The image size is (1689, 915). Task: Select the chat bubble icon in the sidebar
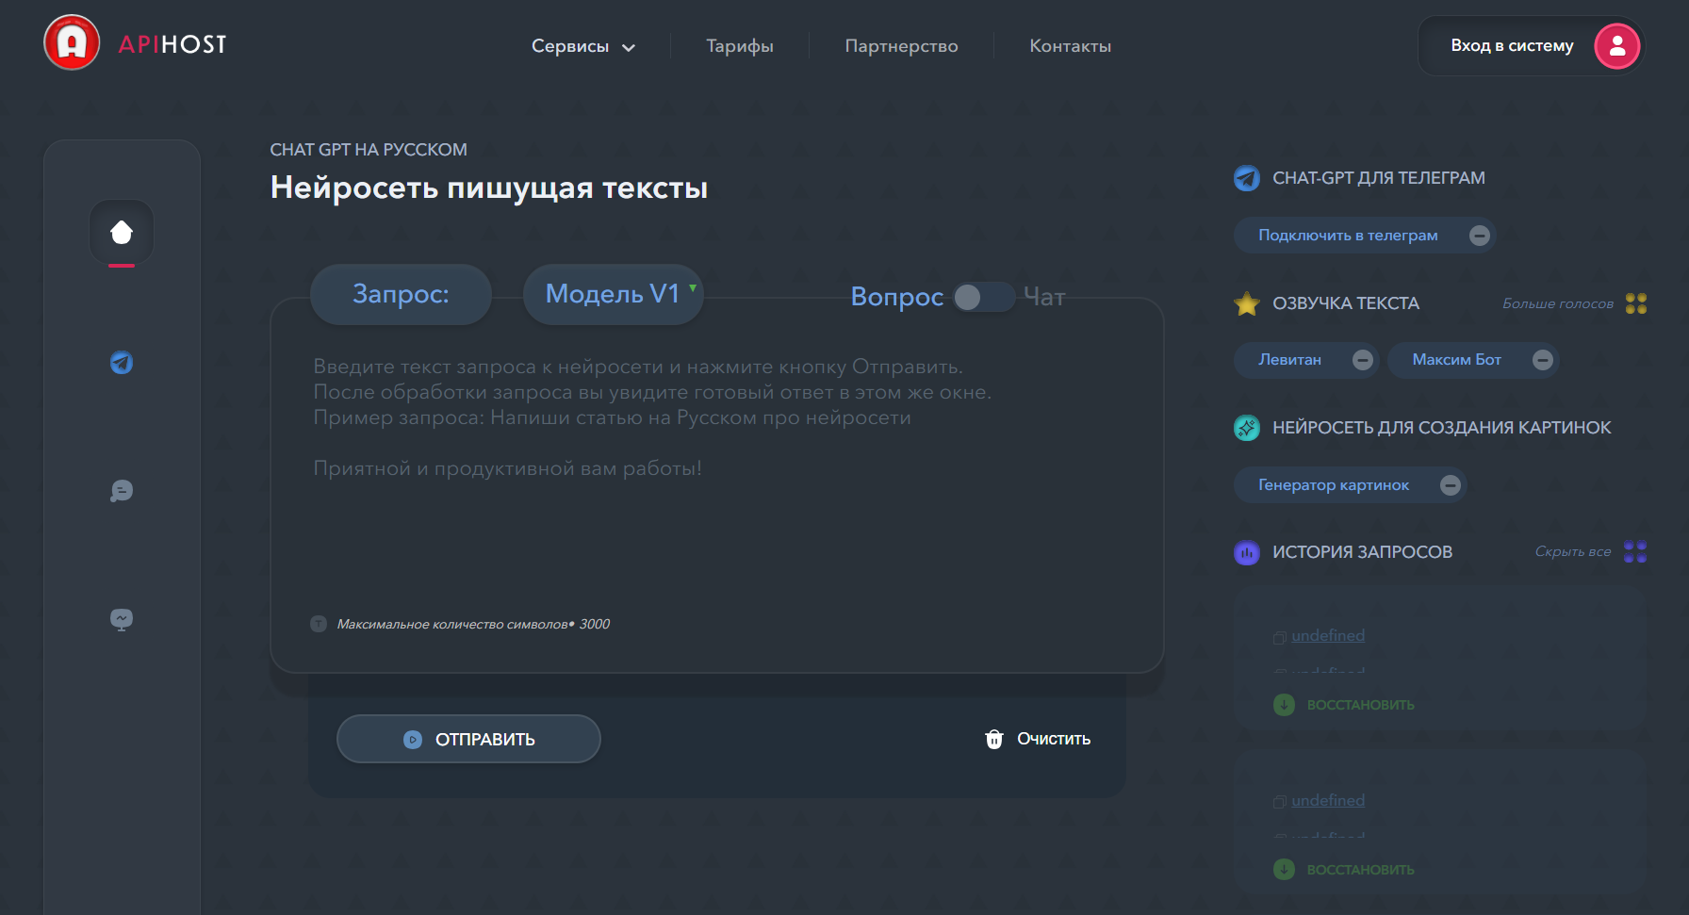click(121, 491)
